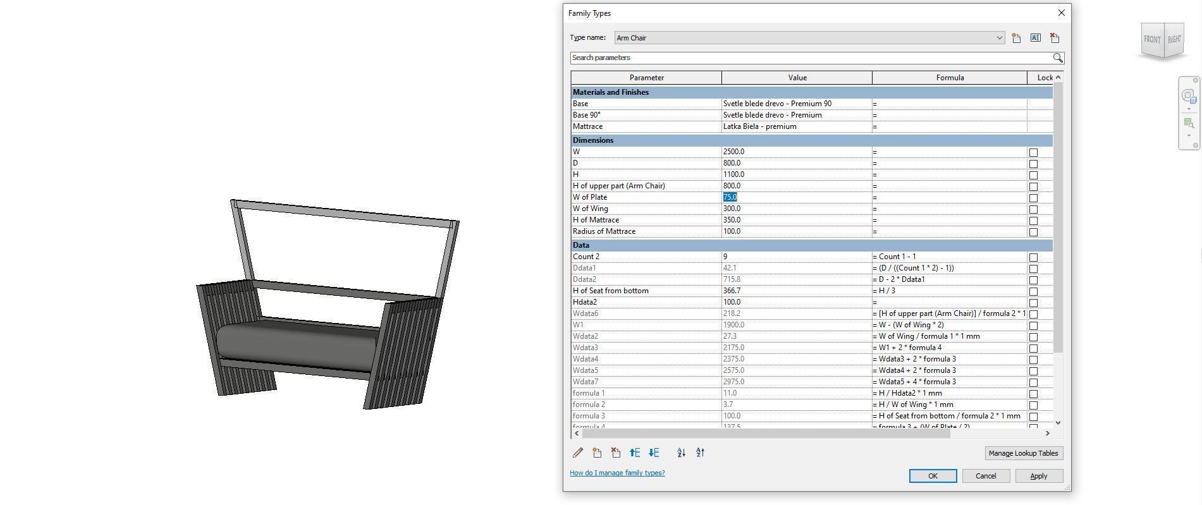This screenshot has height=505, width=1202.
Task: Open the How do I manage family types link
Action: 617,473
